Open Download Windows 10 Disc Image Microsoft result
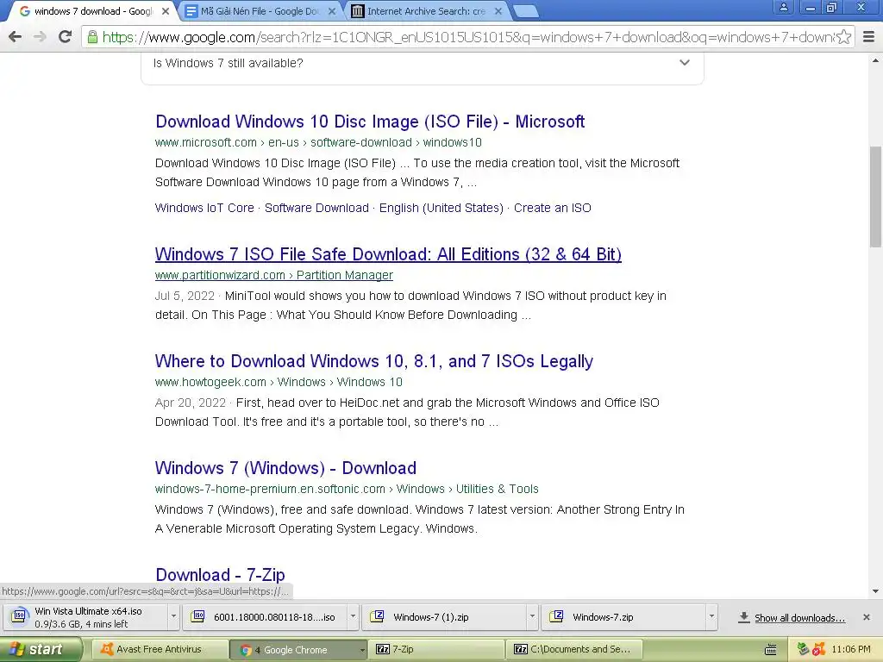The width and height of the screenshot is (883, 662). (370, 122)
